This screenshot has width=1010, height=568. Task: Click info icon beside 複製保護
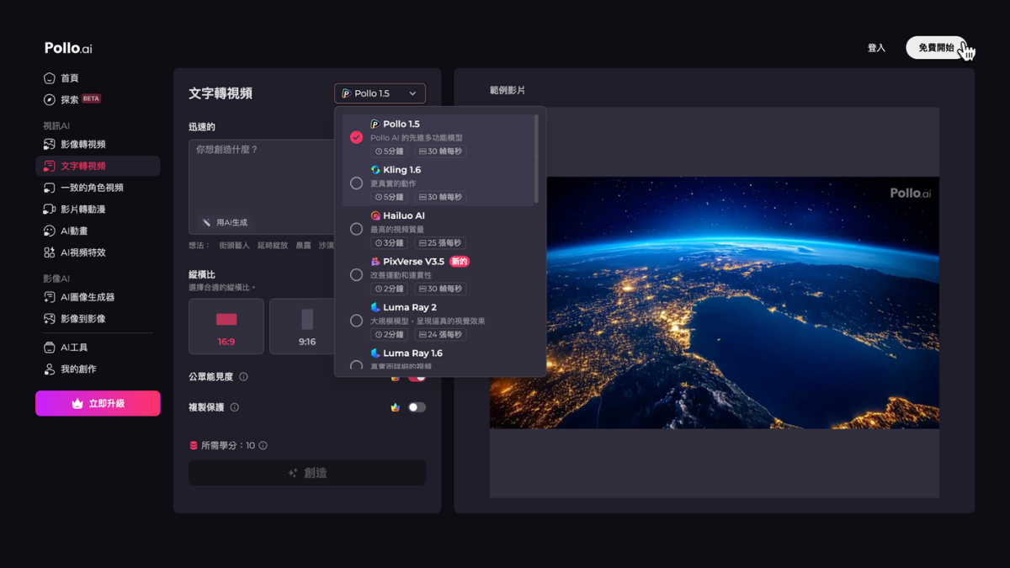235,407
